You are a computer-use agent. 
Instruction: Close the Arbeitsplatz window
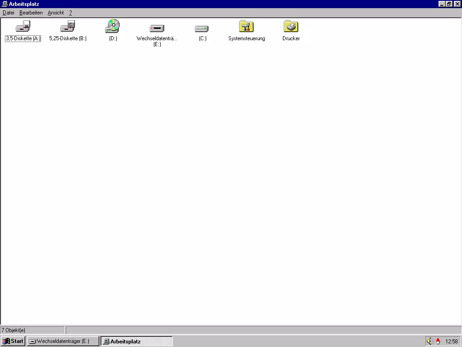[457, 4]
